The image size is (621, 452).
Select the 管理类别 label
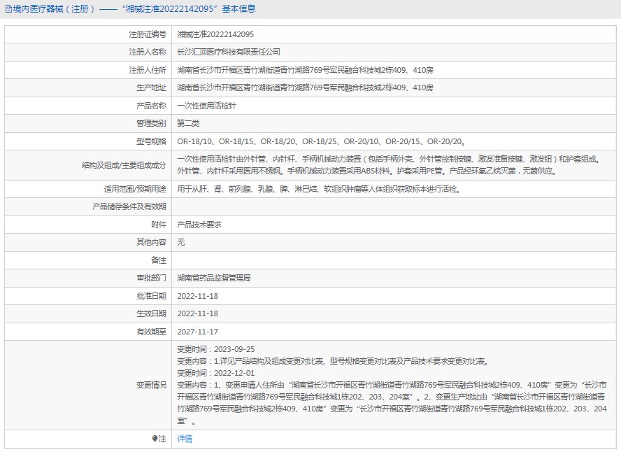[151, 123]
